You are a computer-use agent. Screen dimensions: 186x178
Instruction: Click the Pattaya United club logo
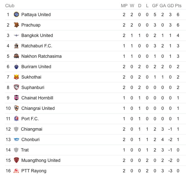16,15
